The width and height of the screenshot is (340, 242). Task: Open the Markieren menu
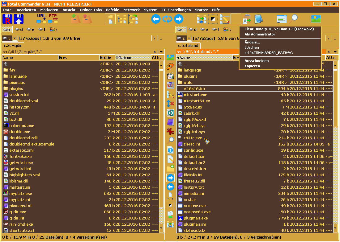tap(49, 10)
